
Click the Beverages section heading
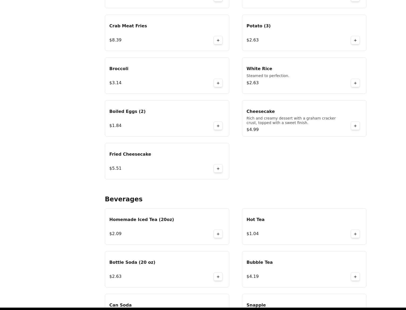[124, 199]
